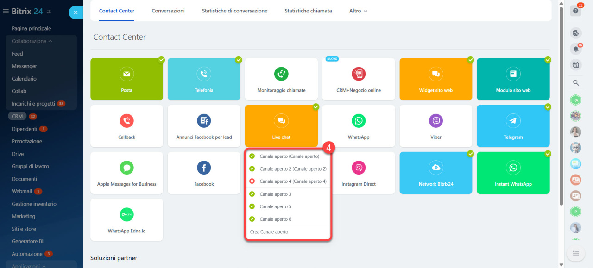Open Apple Messages for Business tile
The width and height of the screenshot is (593, 268).
126,173
